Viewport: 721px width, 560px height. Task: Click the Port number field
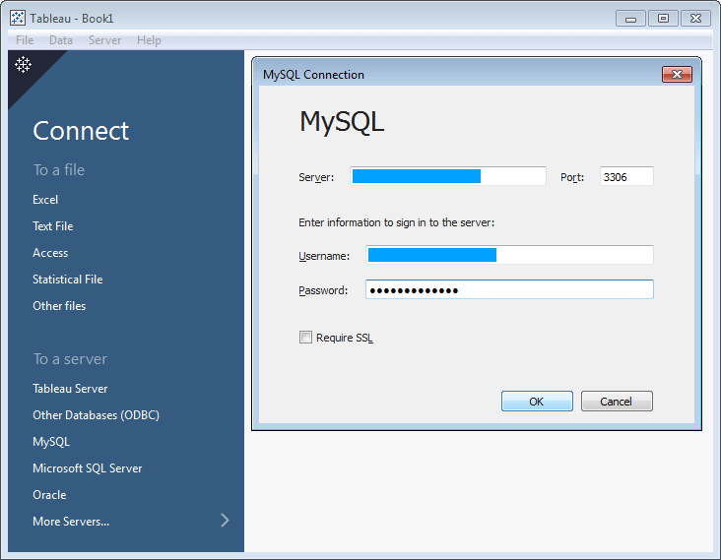(626, 177)
